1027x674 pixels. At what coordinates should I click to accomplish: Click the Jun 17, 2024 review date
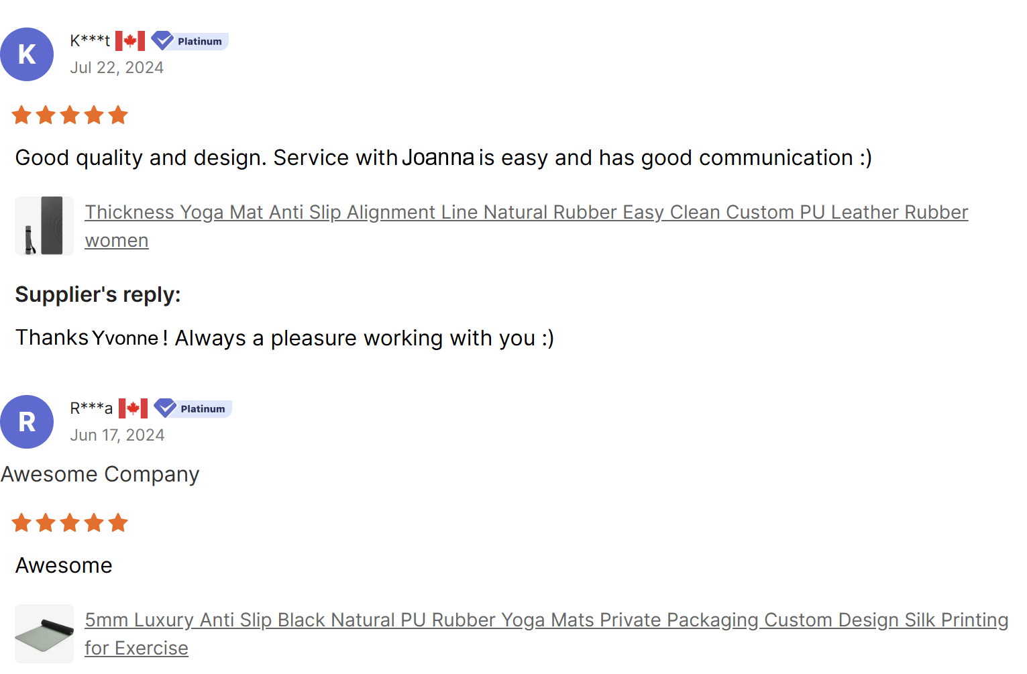point(117,435)
